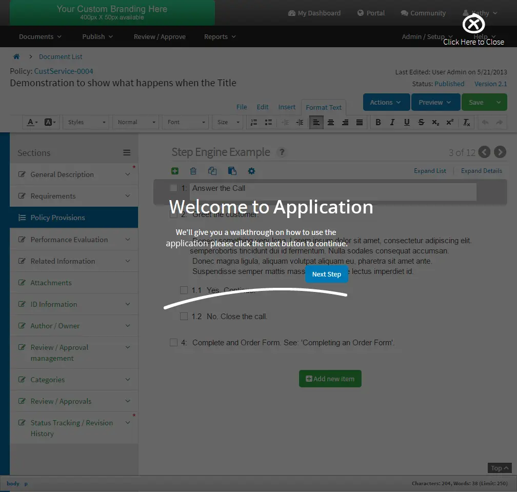The width and height of the screenshot is (517, 492).
Task: Click the help question mark icon
Action: (282, 152)
